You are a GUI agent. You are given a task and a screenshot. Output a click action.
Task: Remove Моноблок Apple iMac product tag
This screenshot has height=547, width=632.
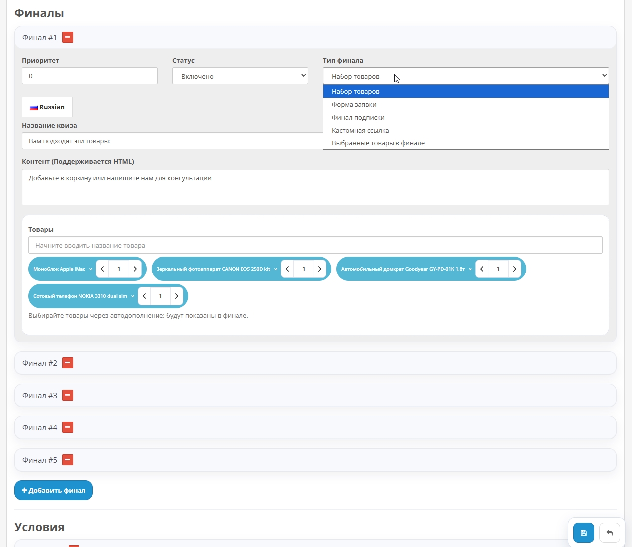click(90, 269)
